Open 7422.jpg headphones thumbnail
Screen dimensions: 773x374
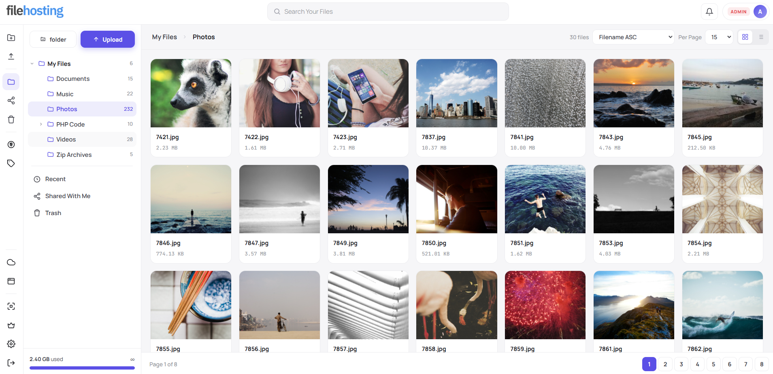[279, 93]
